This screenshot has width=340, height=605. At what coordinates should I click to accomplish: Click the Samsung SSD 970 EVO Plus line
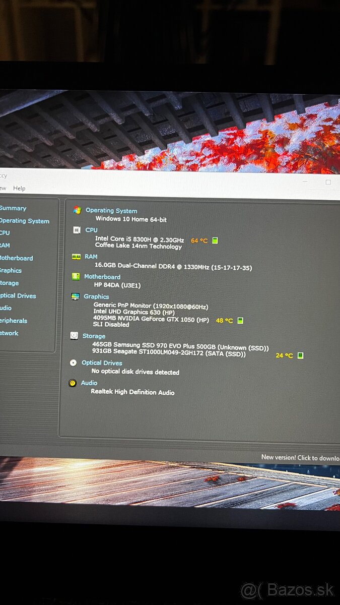pyautogui.click(x=180, y=347)
